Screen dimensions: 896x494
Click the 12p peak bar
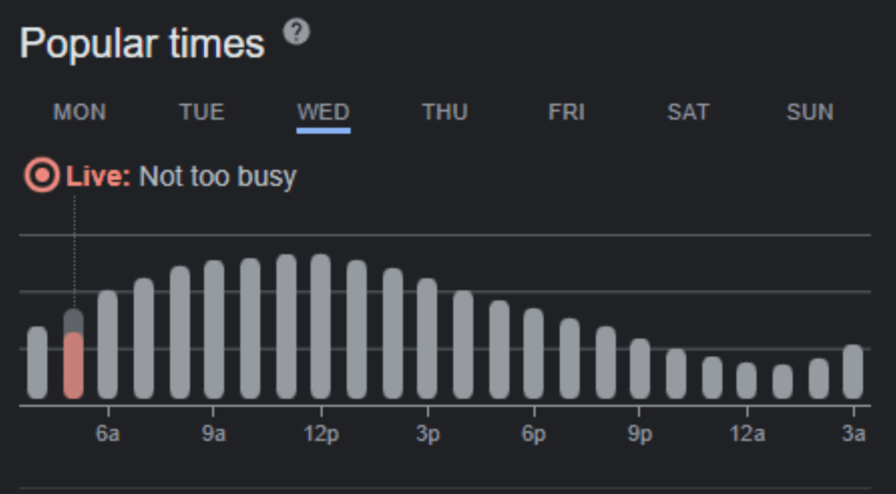321,326
